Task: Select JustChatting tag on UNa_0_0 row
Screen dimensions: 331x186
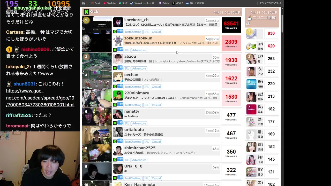Action: 133,179
